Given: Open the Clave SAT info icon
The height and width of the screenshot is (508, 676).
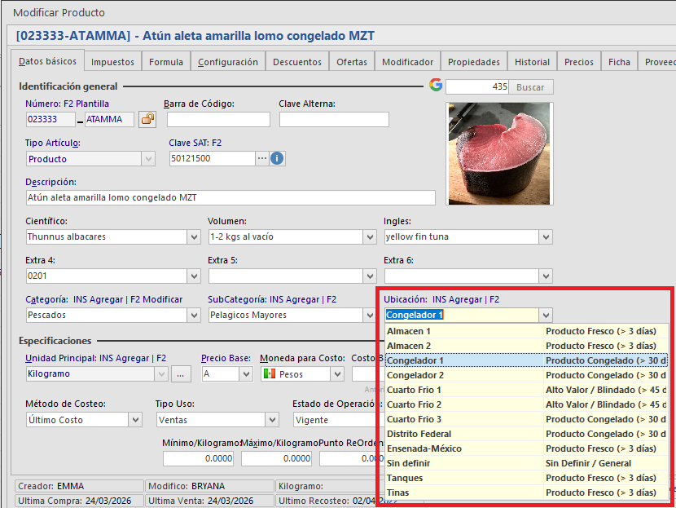Looking at the screenshot, I should tap(277, 158).
